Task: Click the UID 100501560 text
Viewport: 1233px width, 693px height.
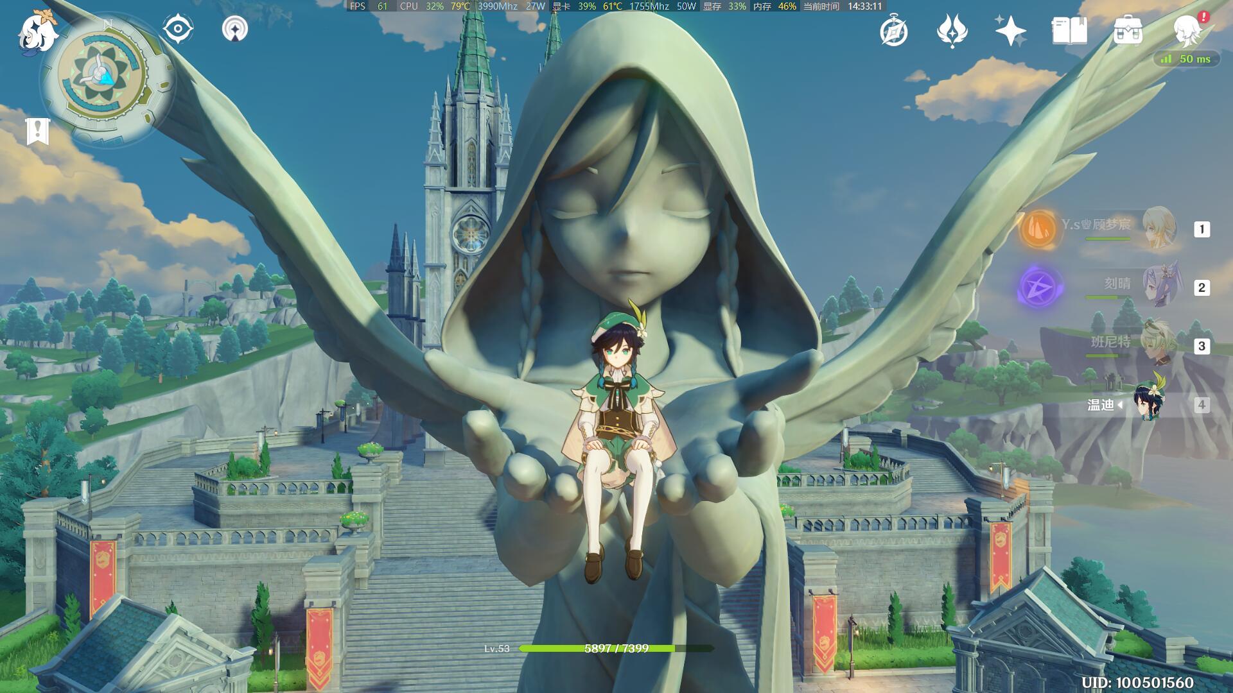Action: click(1137, 683)
